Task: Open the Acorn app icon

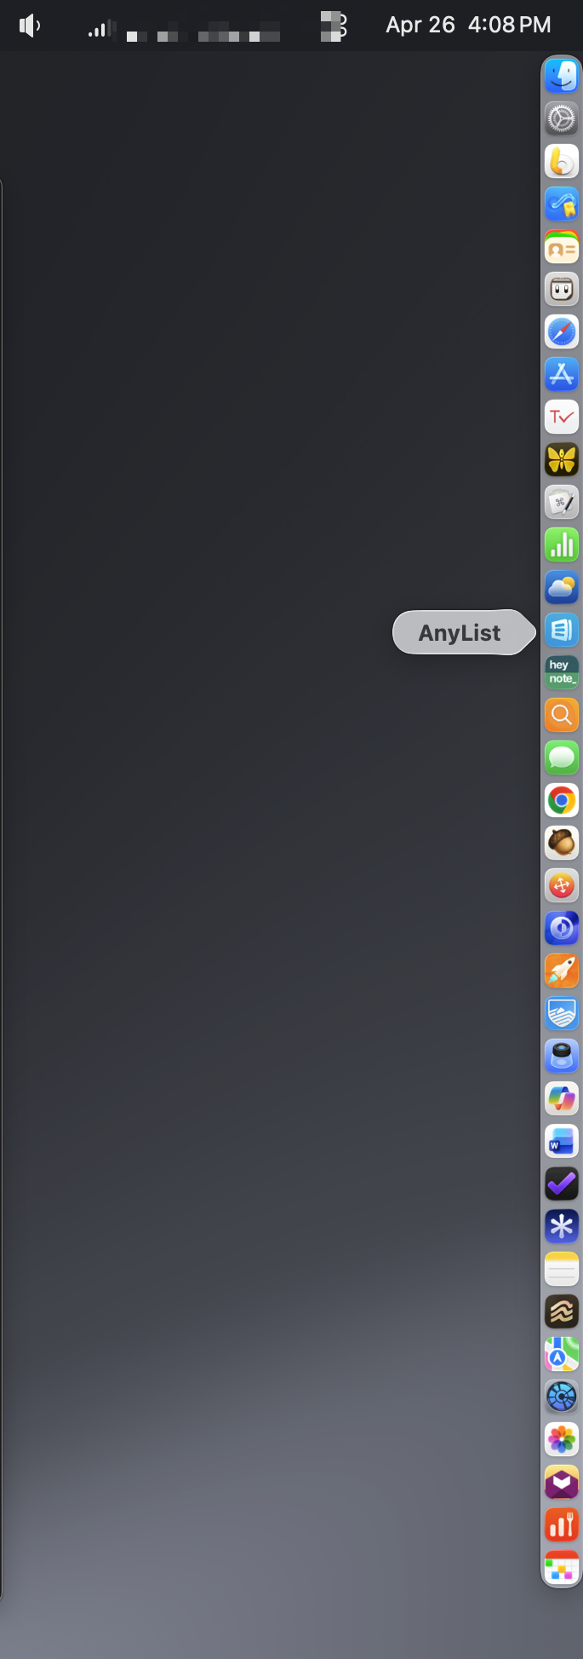Action: [x=562, y=844]
